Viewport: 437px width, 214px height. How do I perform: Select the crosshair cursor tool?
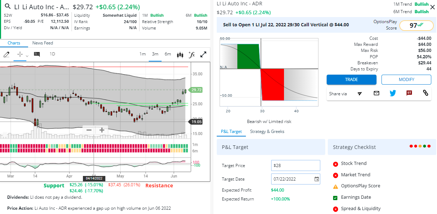pos(20,54)
